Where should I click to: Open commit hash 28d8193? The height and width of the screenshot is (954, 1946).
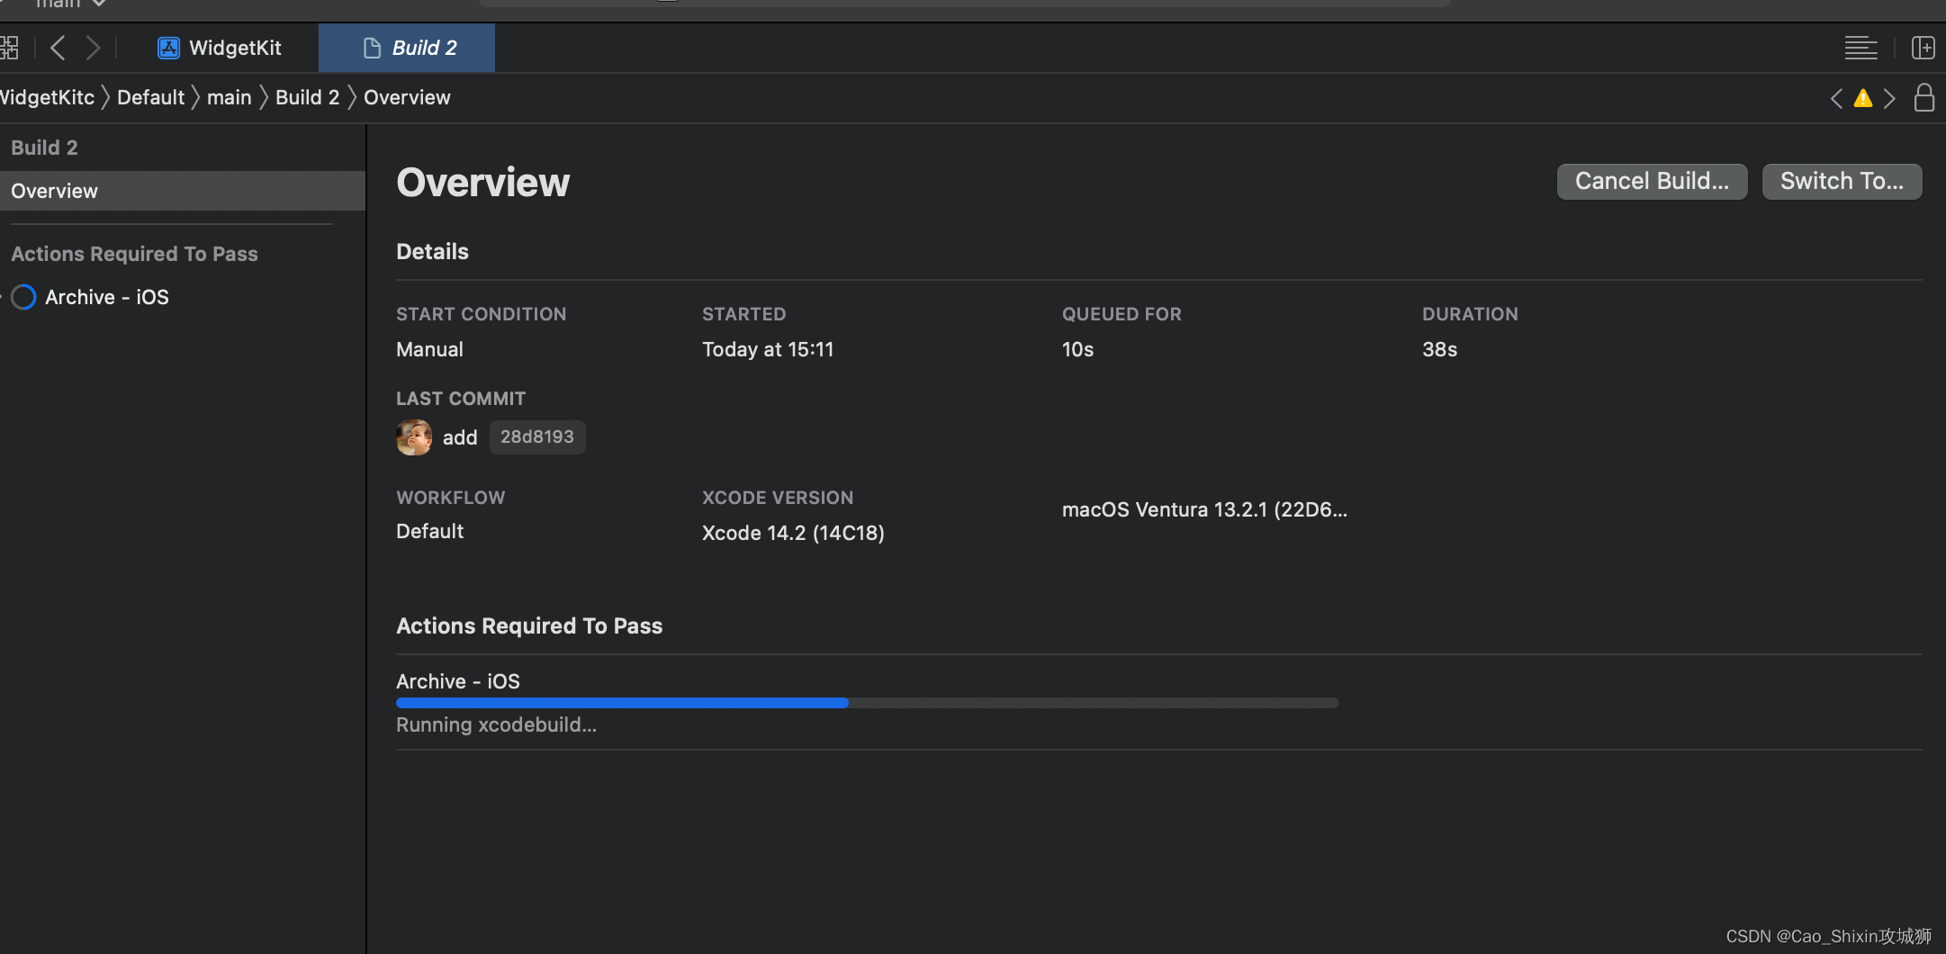coord(537,436)
